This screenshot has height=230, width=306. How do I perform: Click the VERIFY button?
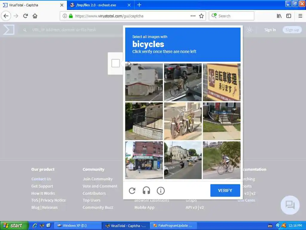click(225, 190)
